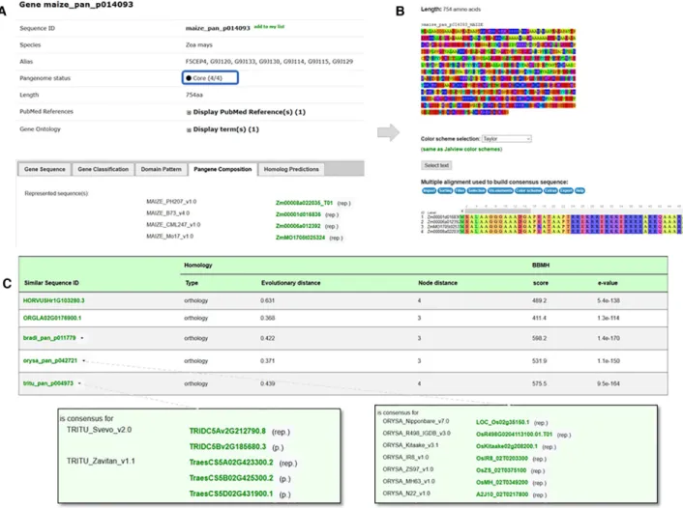Image resolution: width=683 pixels, height=508 pixels.
Task: Select the TRITU_Svevo_v2.0 genome label
Action: (99, 430)
